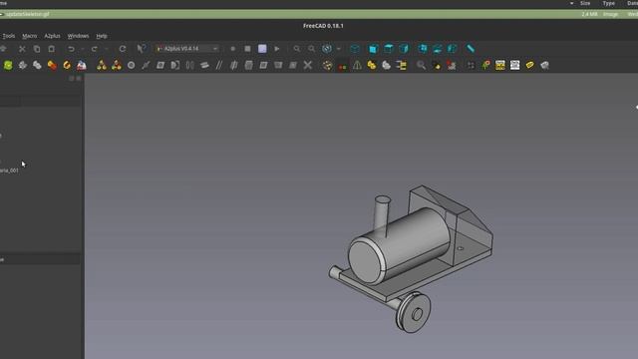Image resolution: width=638 pixels, height=359 pixels.
Task: Activate the What's This help cursor
Action: coord(142,49)
